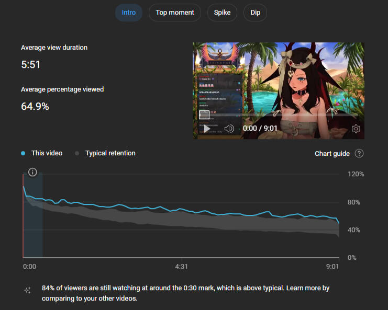Open the Chart guide link

coord(332,154)
